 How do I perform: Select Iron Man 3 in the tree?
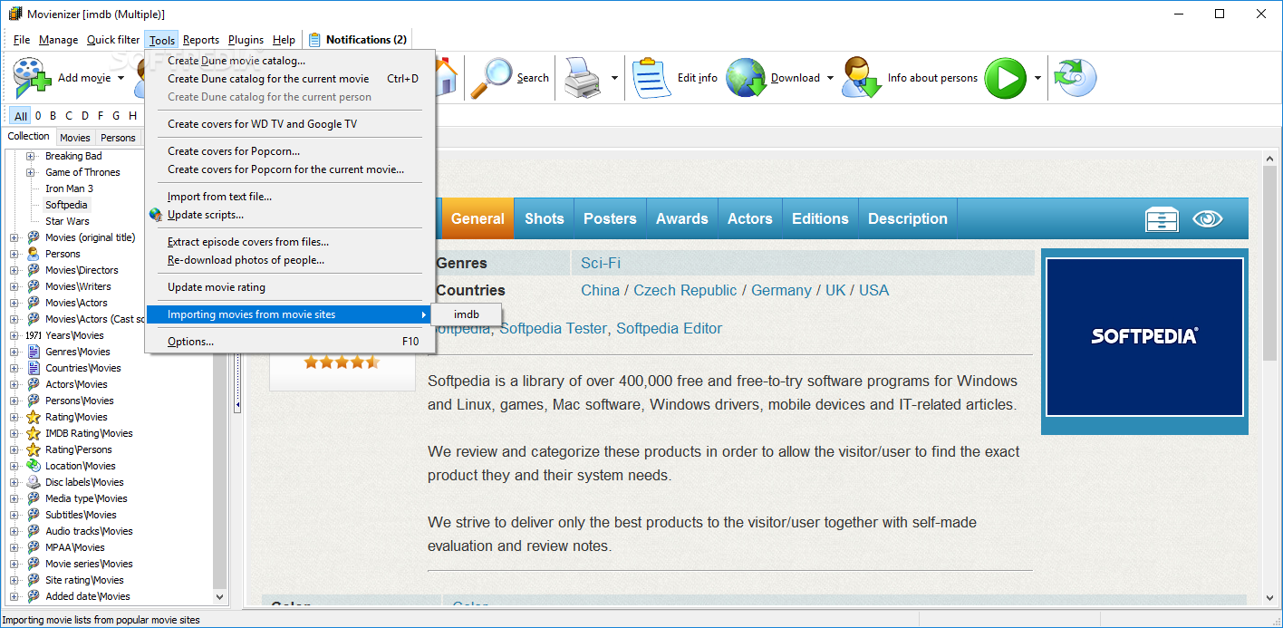[70, 188]
